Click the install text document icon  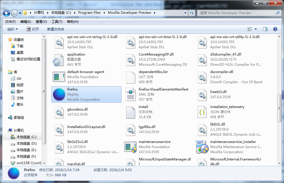point(131,112)
